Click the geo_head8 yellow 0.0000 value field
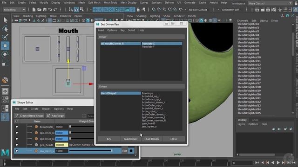298x167 pixels. [x=61, y=145]
